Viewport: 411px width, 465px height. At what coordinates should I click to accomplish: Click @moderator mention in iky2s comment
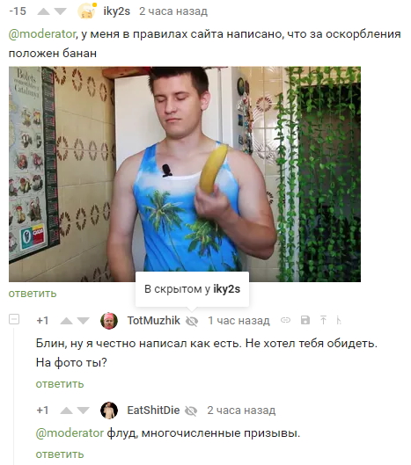[x=42, y=34]
